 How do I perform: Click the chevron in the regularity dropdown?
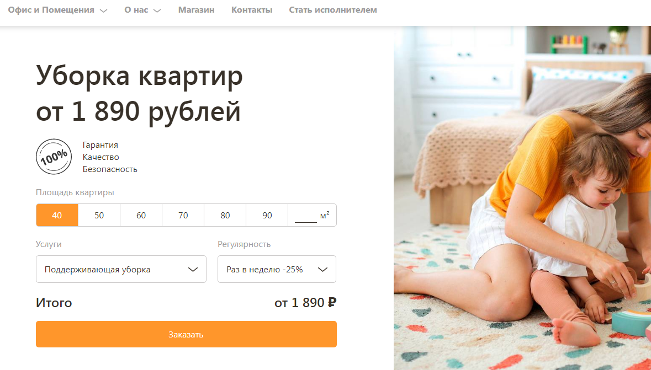(322, 270)
